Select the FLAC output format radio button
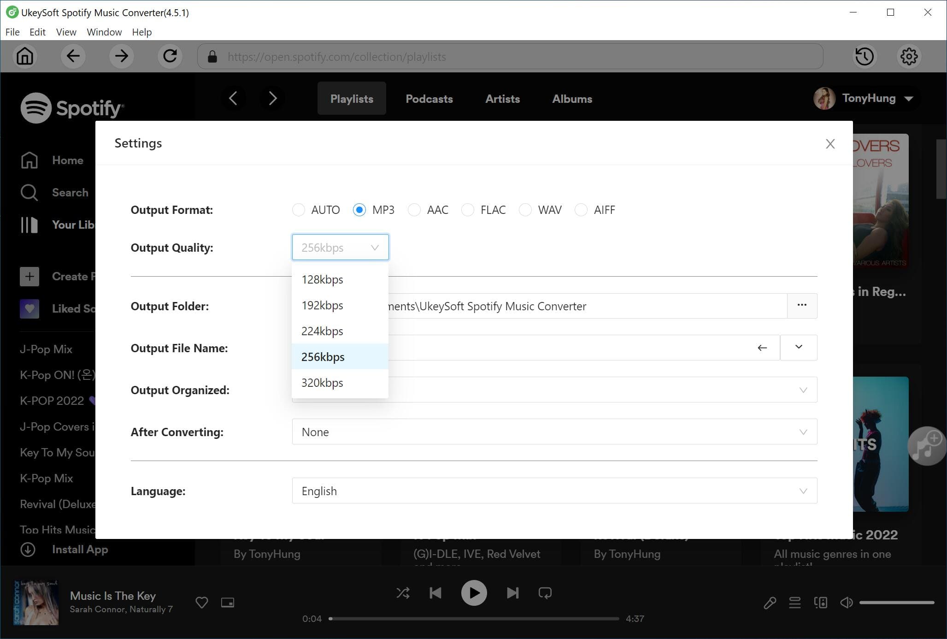 [467, 209]
